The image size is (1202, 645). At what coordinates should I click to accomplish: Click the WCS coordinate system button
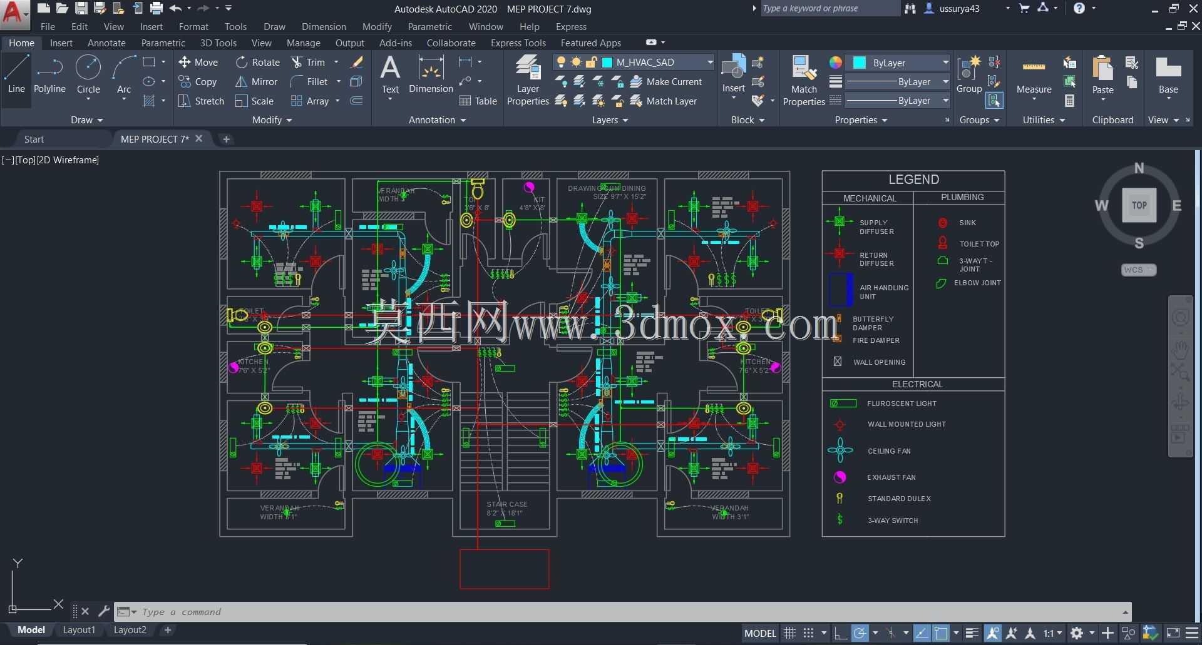coord(1138,270)
